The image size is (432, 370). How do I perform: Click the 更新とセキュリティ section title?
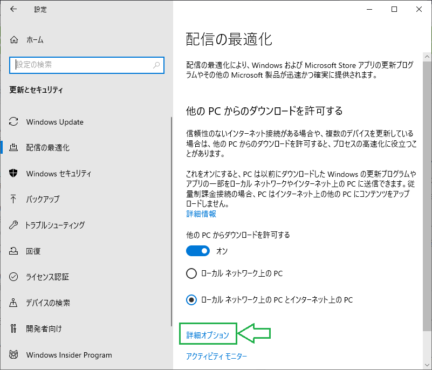(x=36, y=90)
